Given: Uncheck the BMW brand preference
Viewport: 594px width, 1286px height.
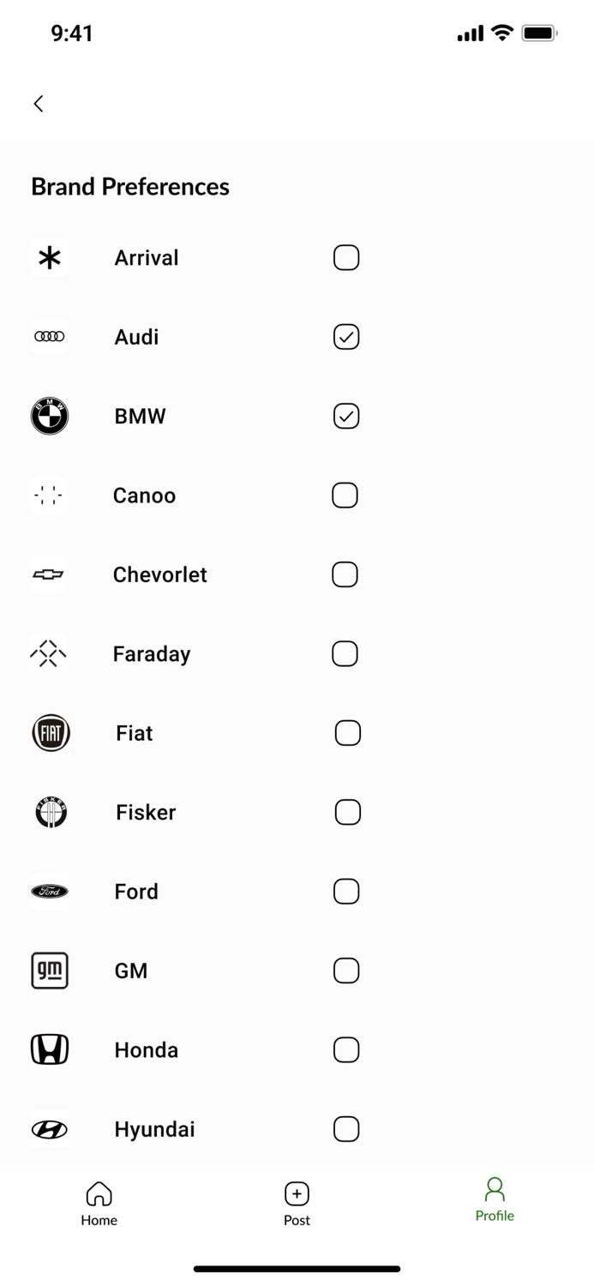Looking at the screenshot, I should click(345, 416).
